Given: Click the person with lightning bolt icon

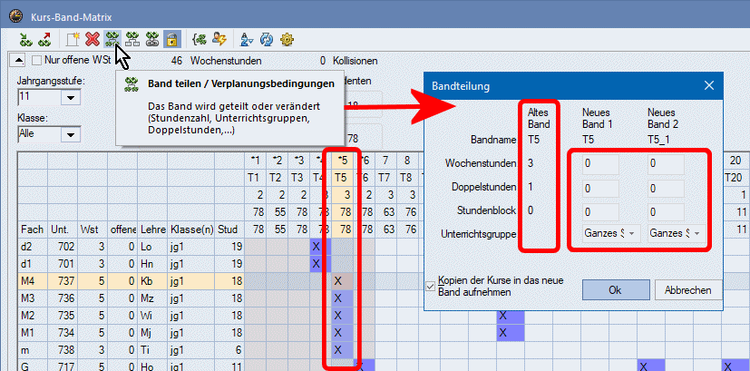Looking at the screenshot, I should [x=219, y=39].
